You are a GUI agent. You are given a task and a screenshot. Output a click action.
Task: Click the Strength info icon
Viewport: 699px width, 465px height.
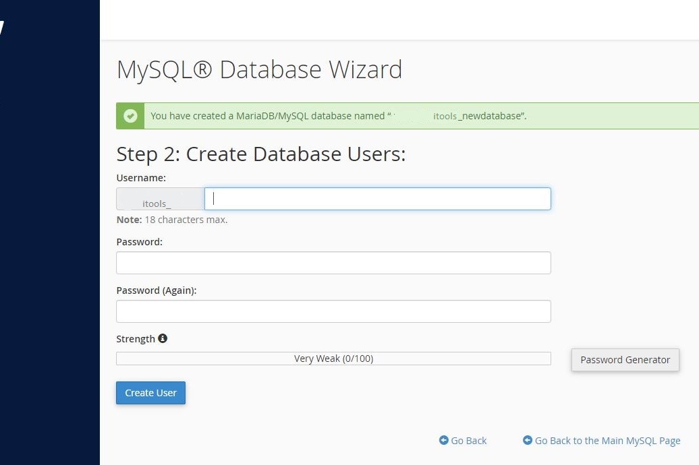[163, 338]
